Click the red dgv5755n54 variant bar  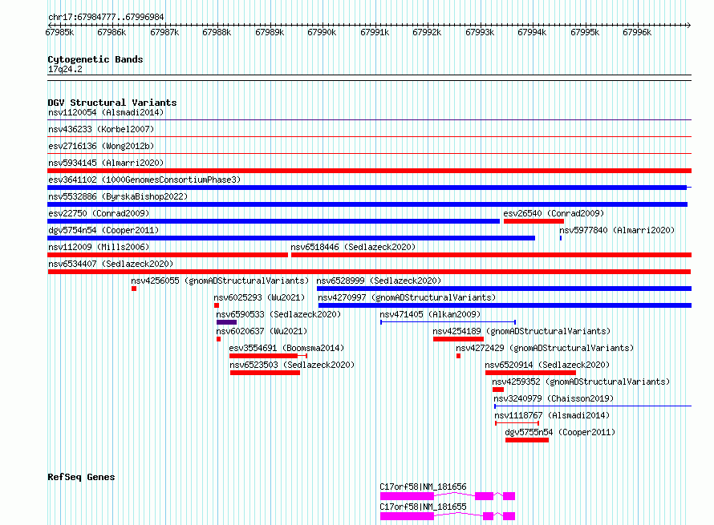pyautogui.click(x=527, y=440)
